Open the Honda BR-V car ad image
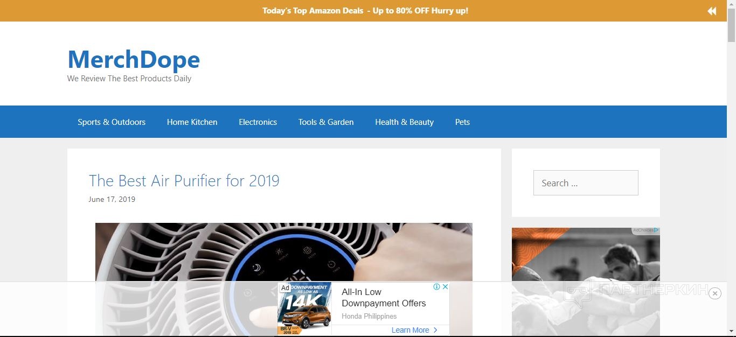 pos(304,309)
